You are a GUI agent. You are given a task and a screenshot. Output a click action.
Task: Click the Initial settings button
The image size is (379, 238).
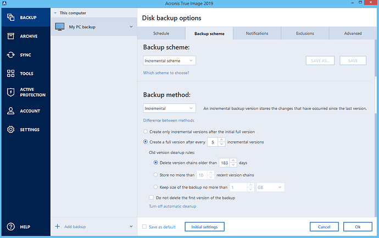click(x=204, y=226)
